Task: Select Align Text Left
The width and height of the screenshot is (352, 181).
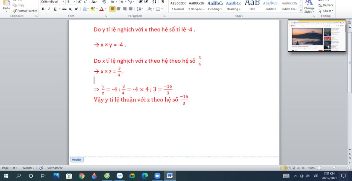Action: (x=112, y=9)
